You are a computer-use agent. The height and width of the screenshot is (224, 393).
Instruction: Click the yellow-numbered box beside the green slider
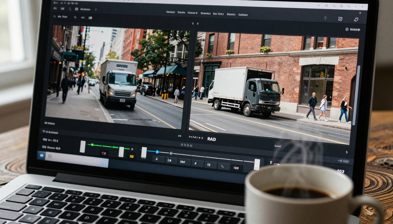132,156
